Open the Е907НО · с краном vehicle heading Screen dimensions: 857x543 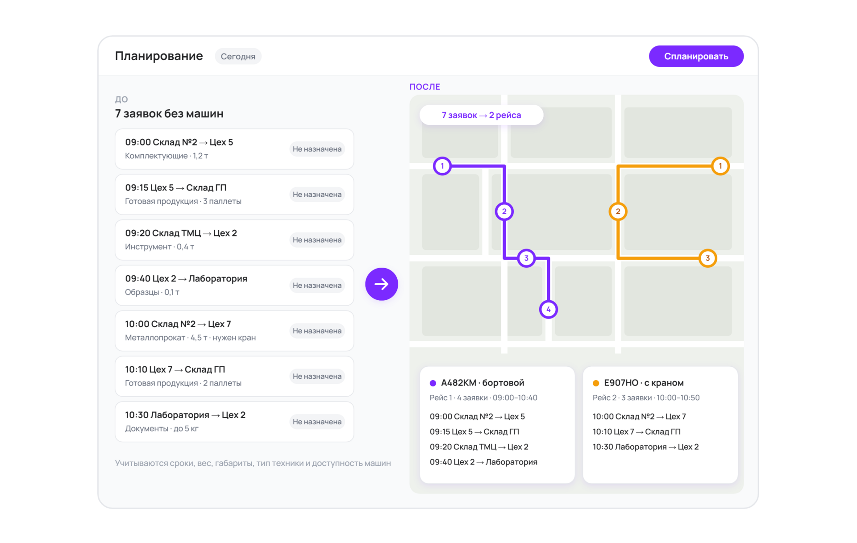click(644, 383)
